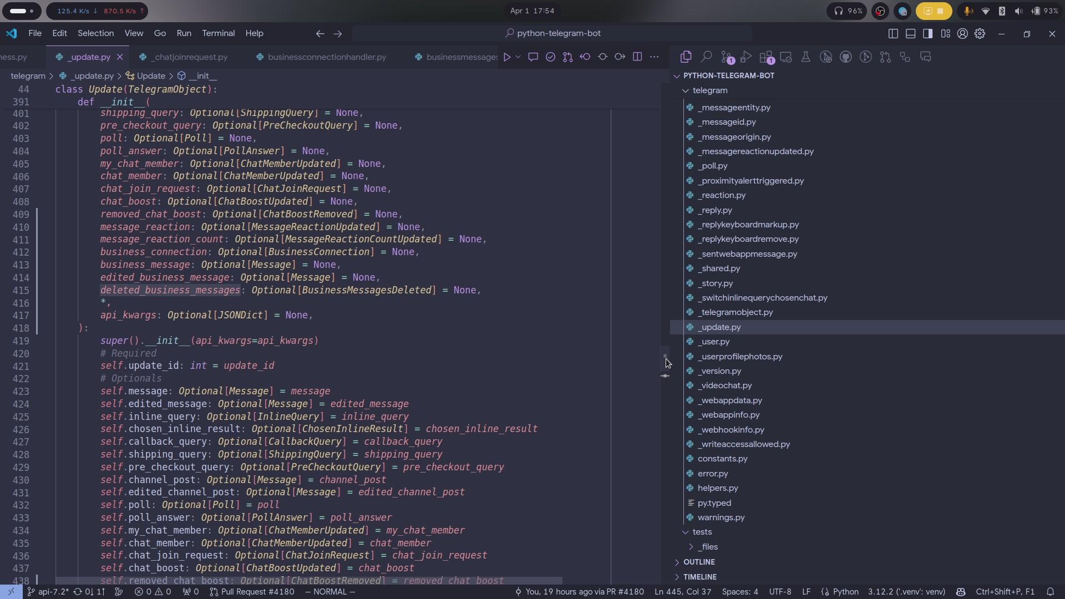Open the Remote Explorer view icon
Screen dimensions: 1065x599
(x=786, y=57)
